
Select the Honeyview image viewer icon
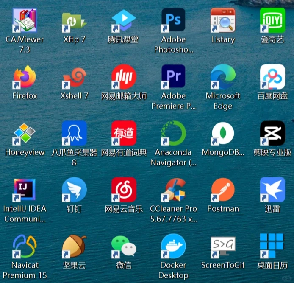[x=25, y=133]
